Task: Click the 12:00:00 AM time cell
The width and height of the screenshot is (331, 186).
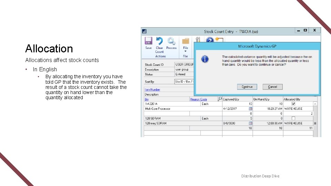Action: (268, 123)
